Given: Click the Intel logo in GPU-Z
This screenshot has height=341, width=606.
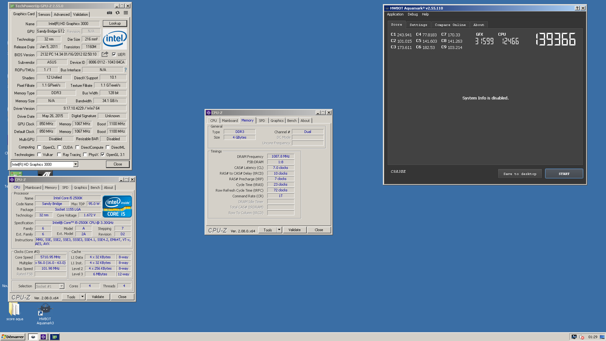Looking at the screenshot, I should (x=115, y=39).
